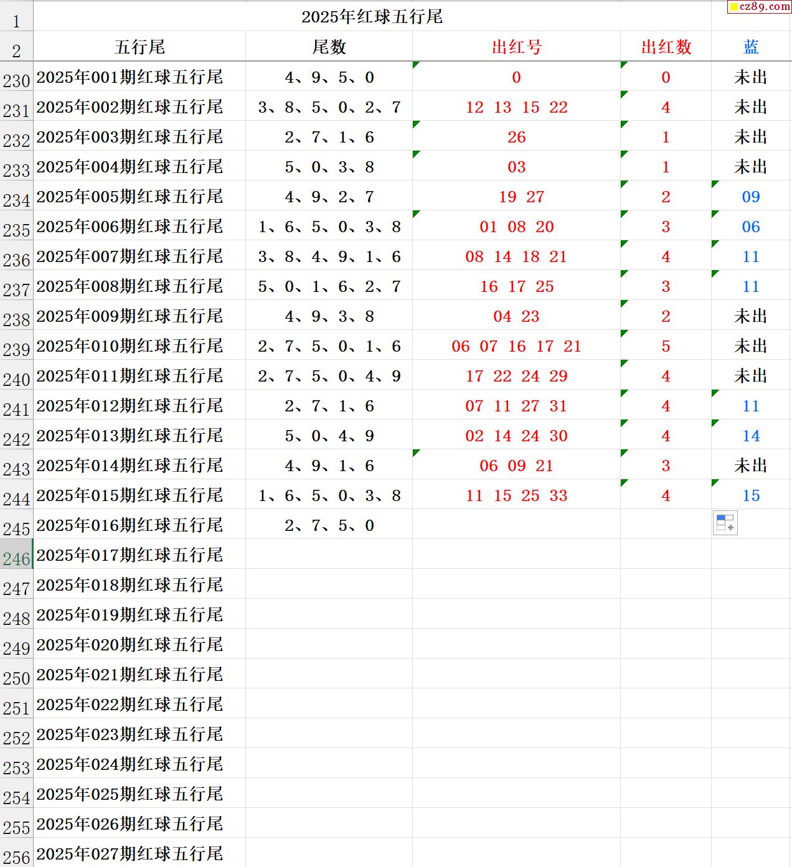Select the cell containing 06 07 16 17 21
792x867 pixels.
516,346
